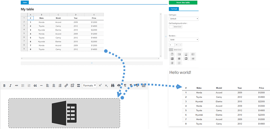
Task: Toggle bold formatting in editor toolbar
Action: click(x=4, y=86)
